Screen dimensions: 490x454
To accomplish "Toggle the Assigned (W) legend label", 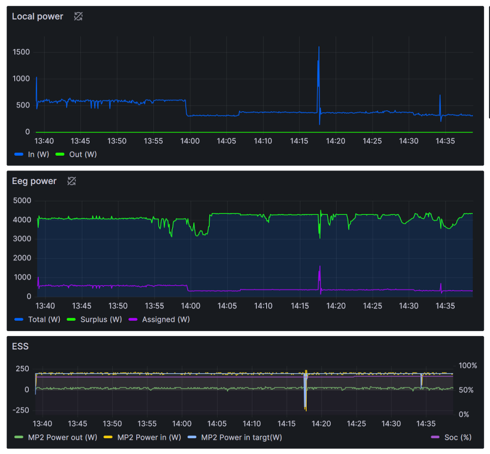I will (166, 319).
